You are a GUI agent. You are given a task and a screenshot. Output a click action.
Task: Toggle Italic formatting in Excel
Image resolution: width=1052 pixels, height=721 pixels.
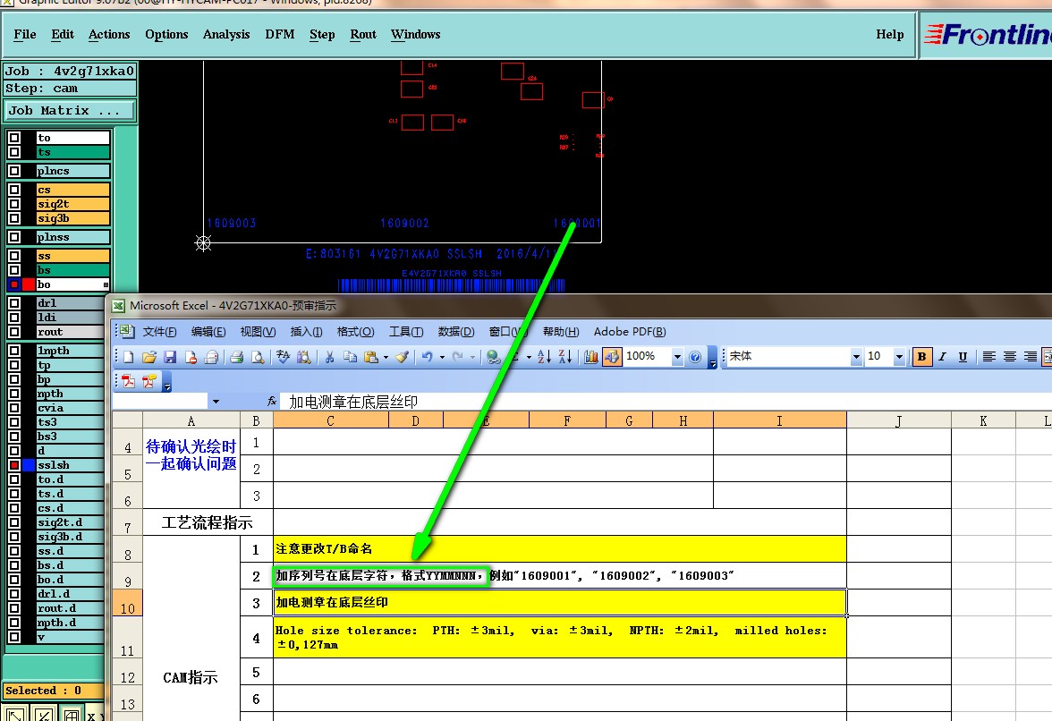tap(943, 357)
